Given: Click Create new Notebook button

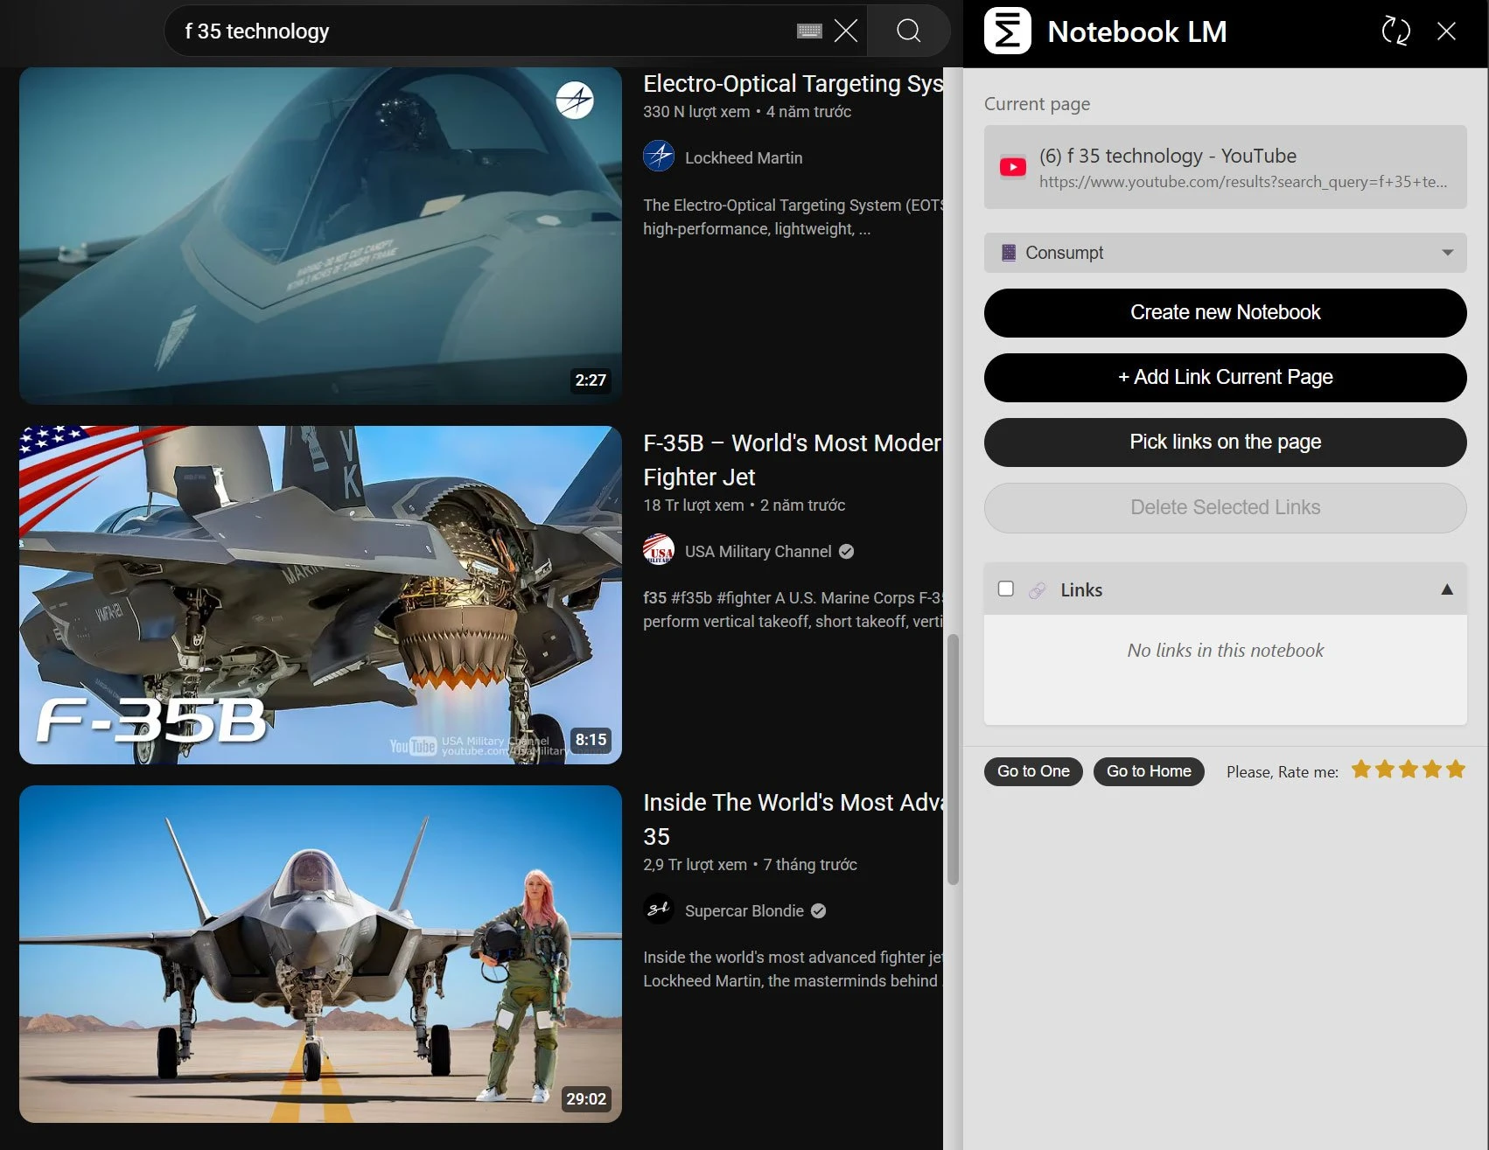Looking at the screenshot, I should point(1225,312).
